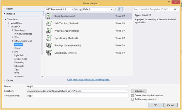Enable Add to source control checkbox
Screen dimensions: 182x110
132,99
